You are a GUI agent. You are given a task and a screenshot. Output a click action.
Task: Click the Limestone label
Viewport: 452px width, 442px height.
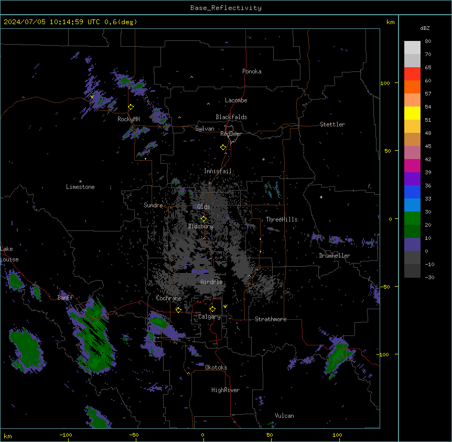point(80,187)
